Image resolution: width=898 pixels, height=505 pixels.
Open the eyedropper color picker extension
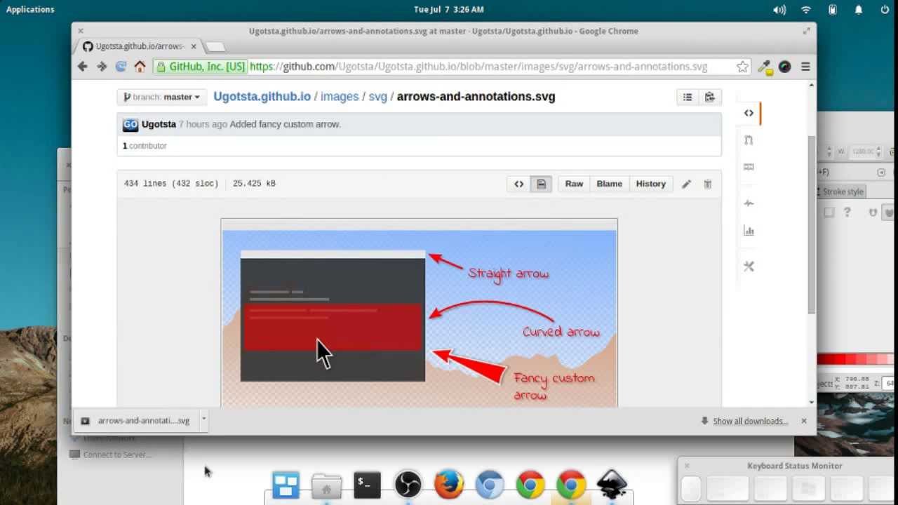coord(765,67)
